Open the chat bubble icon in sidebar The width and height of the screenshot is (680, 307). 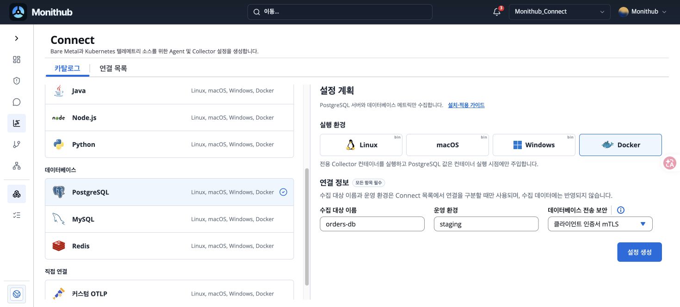click(x=17, y=102)
